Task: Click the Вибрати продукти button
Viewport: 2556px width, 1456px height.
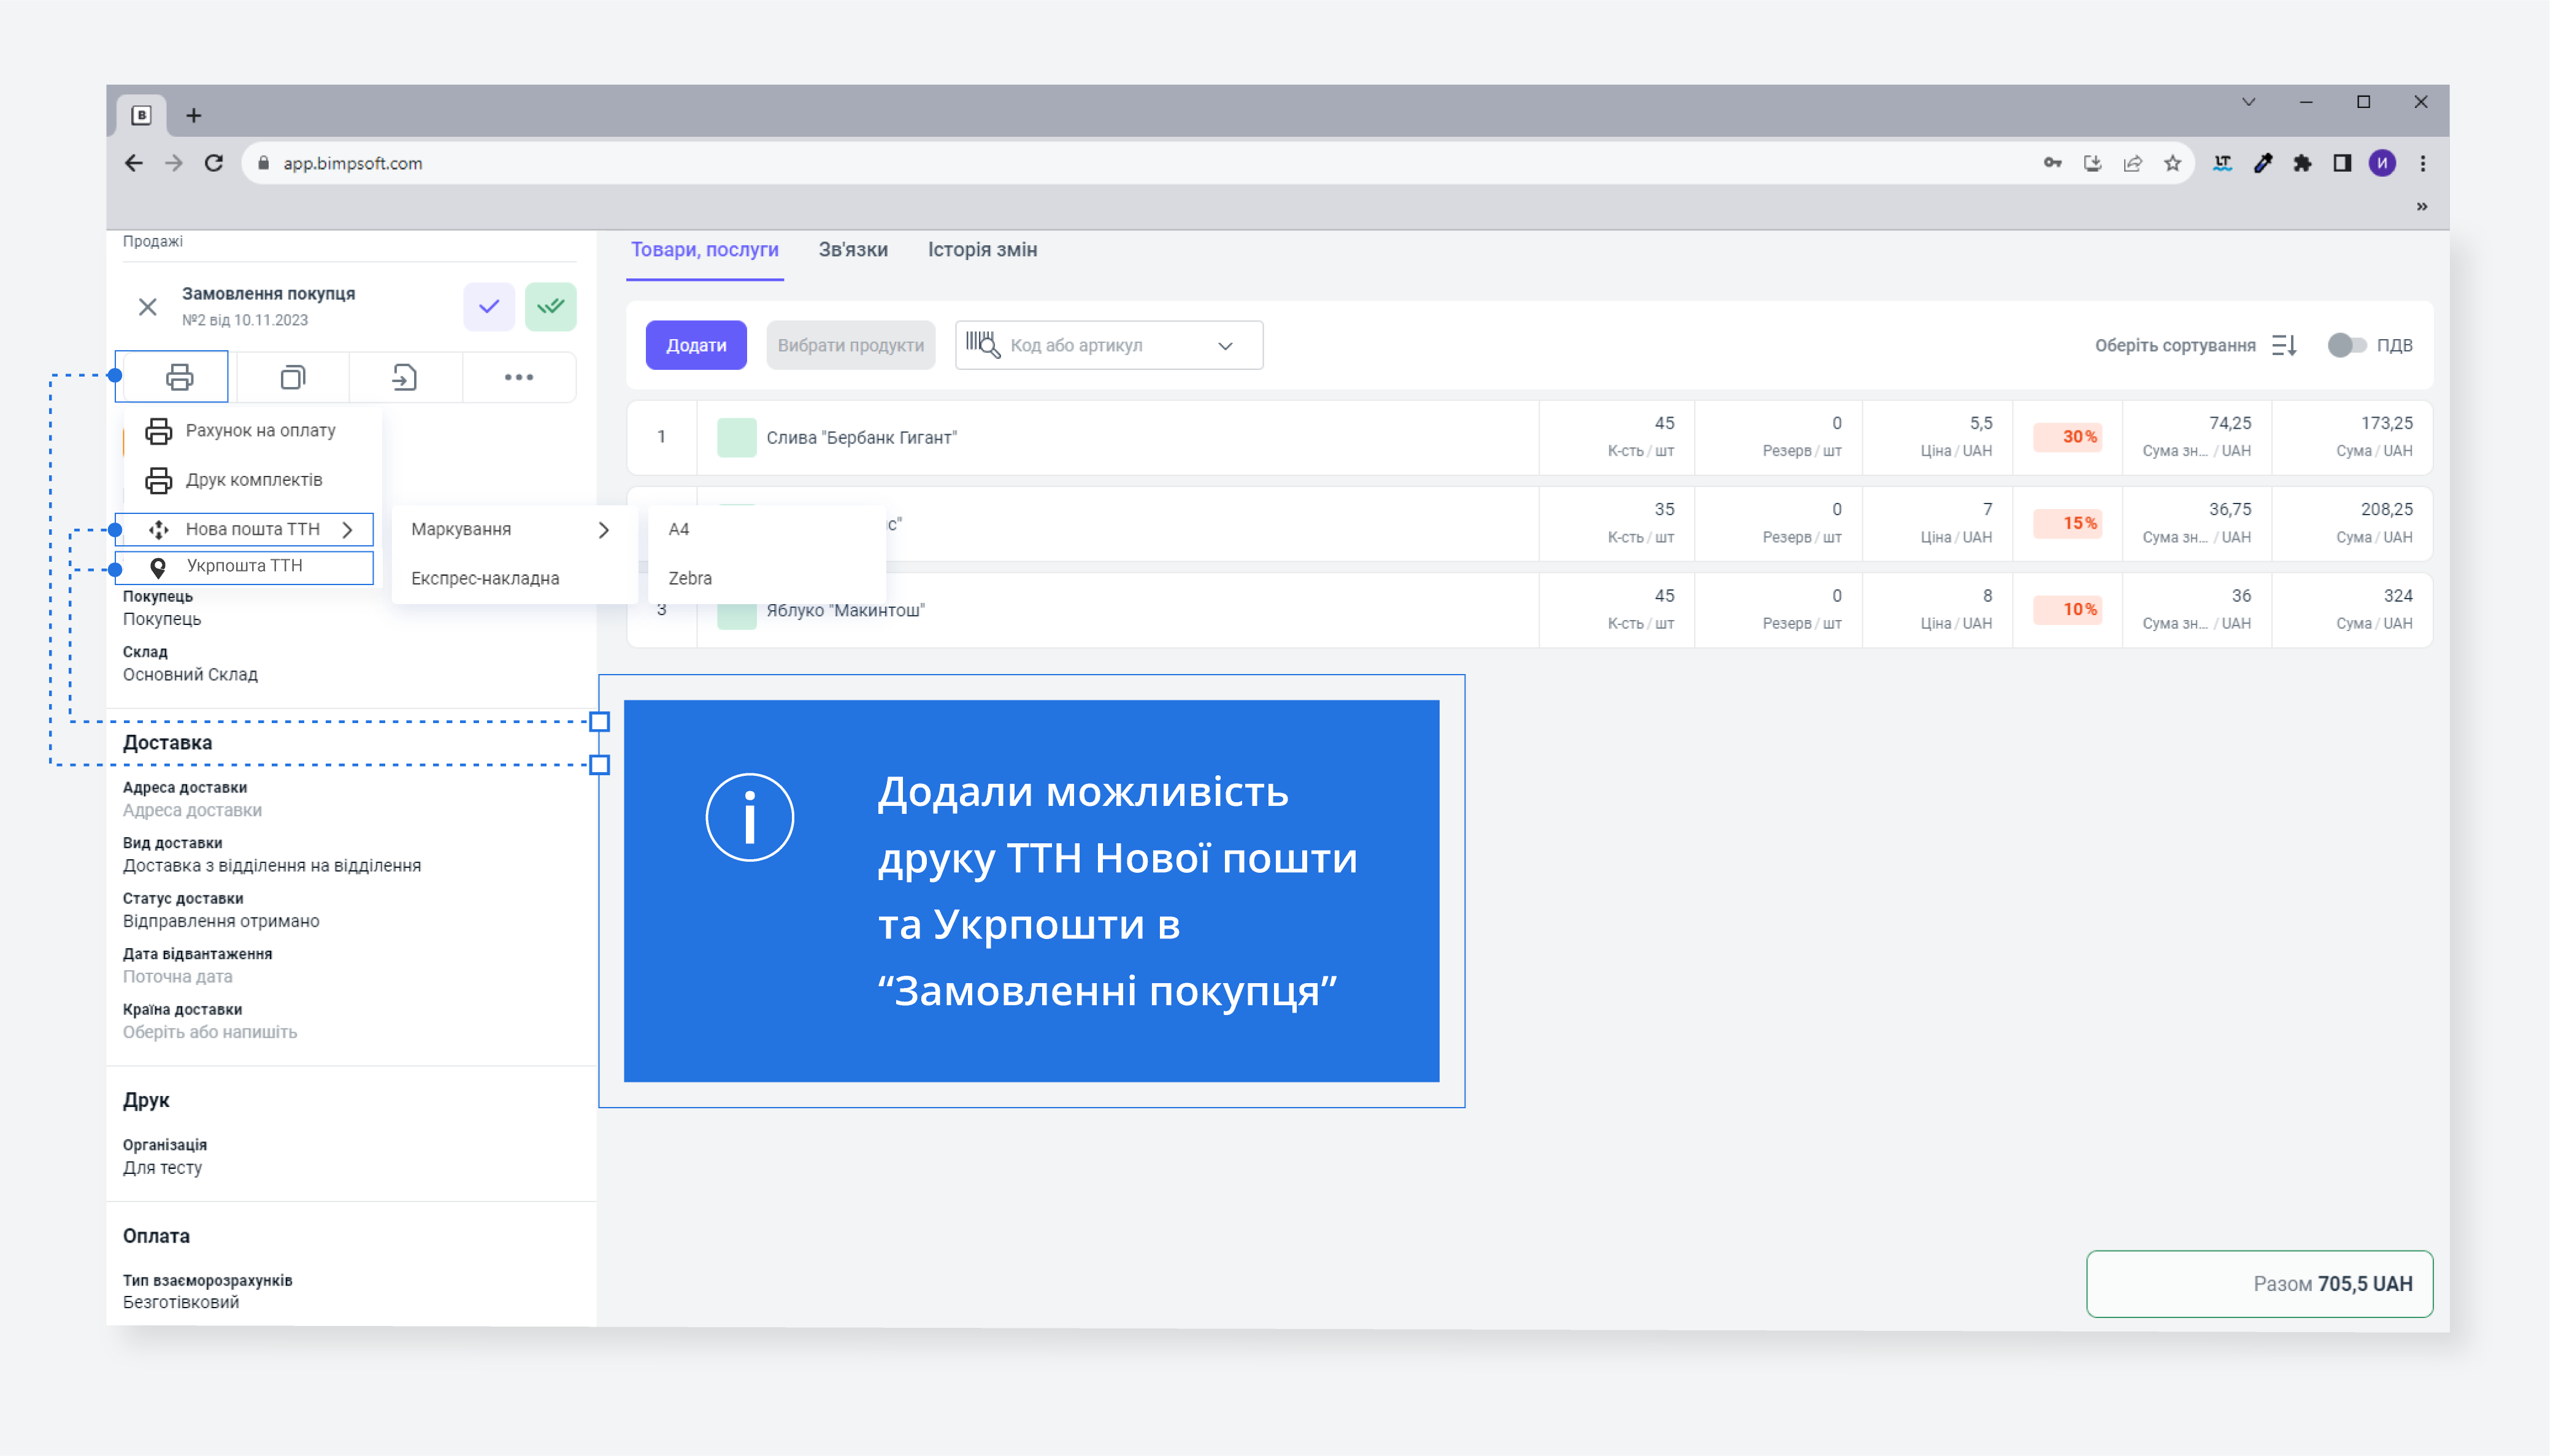Action: (x=850, y=345)
